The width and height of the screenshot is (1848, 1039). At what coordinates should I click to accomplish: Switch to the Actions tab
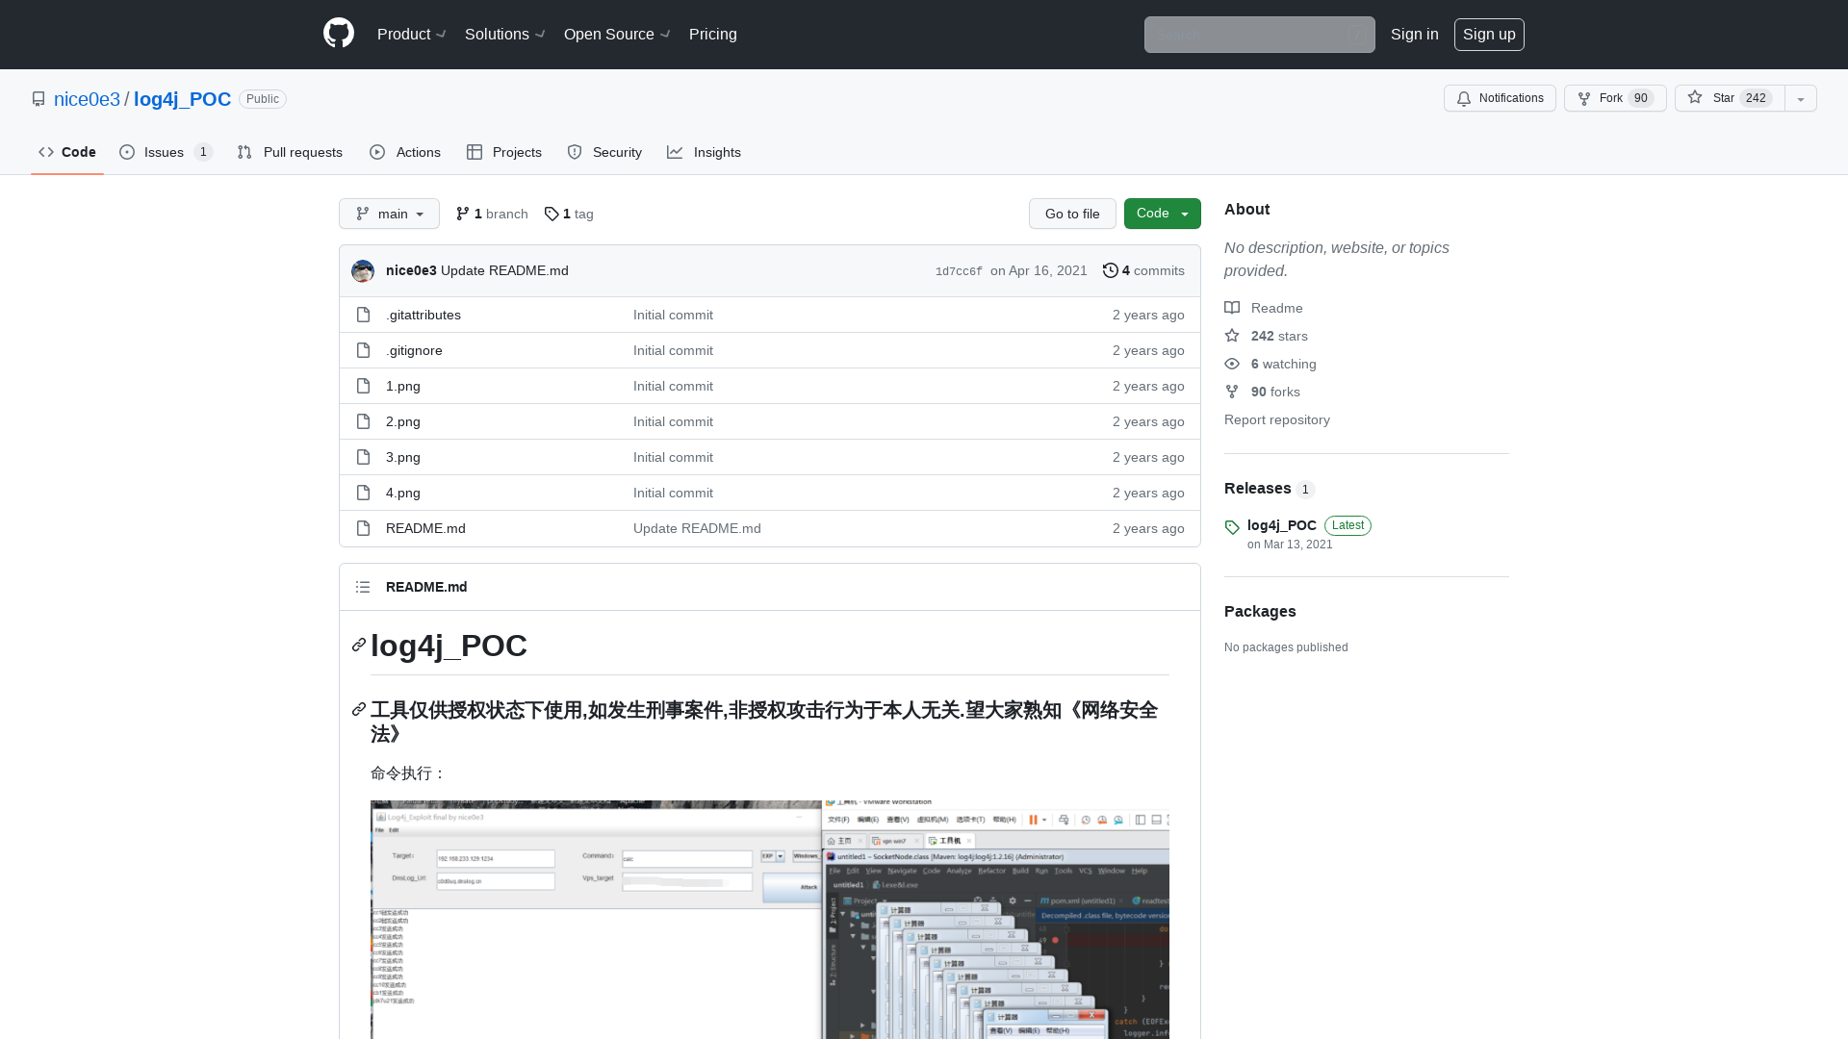click(405, 152)
